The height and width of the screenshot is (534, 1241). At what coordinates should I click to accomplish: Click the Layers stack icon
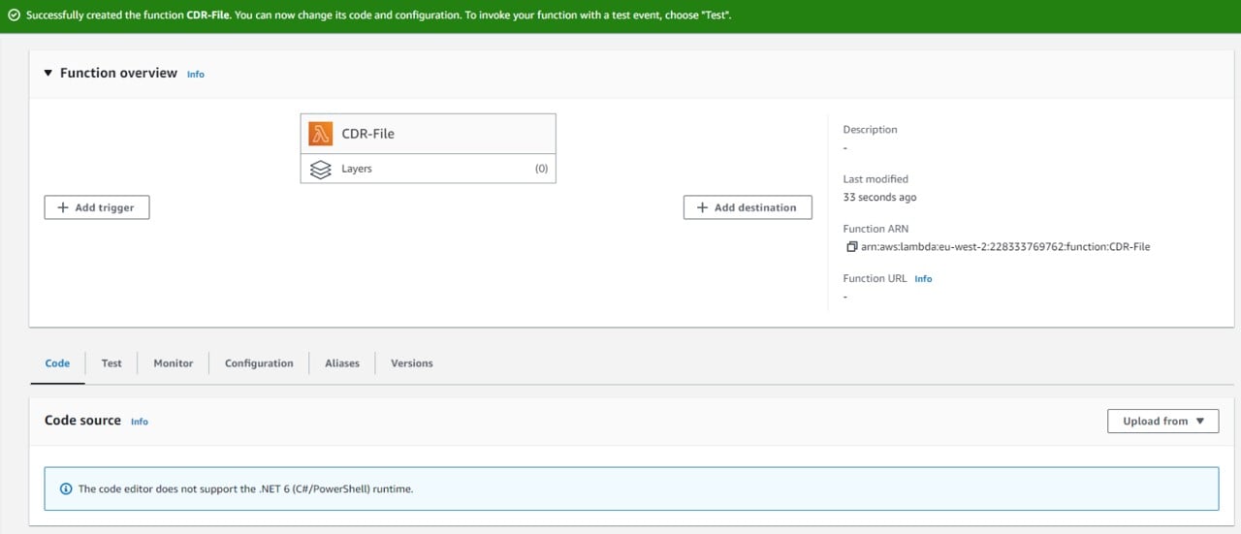320,169
